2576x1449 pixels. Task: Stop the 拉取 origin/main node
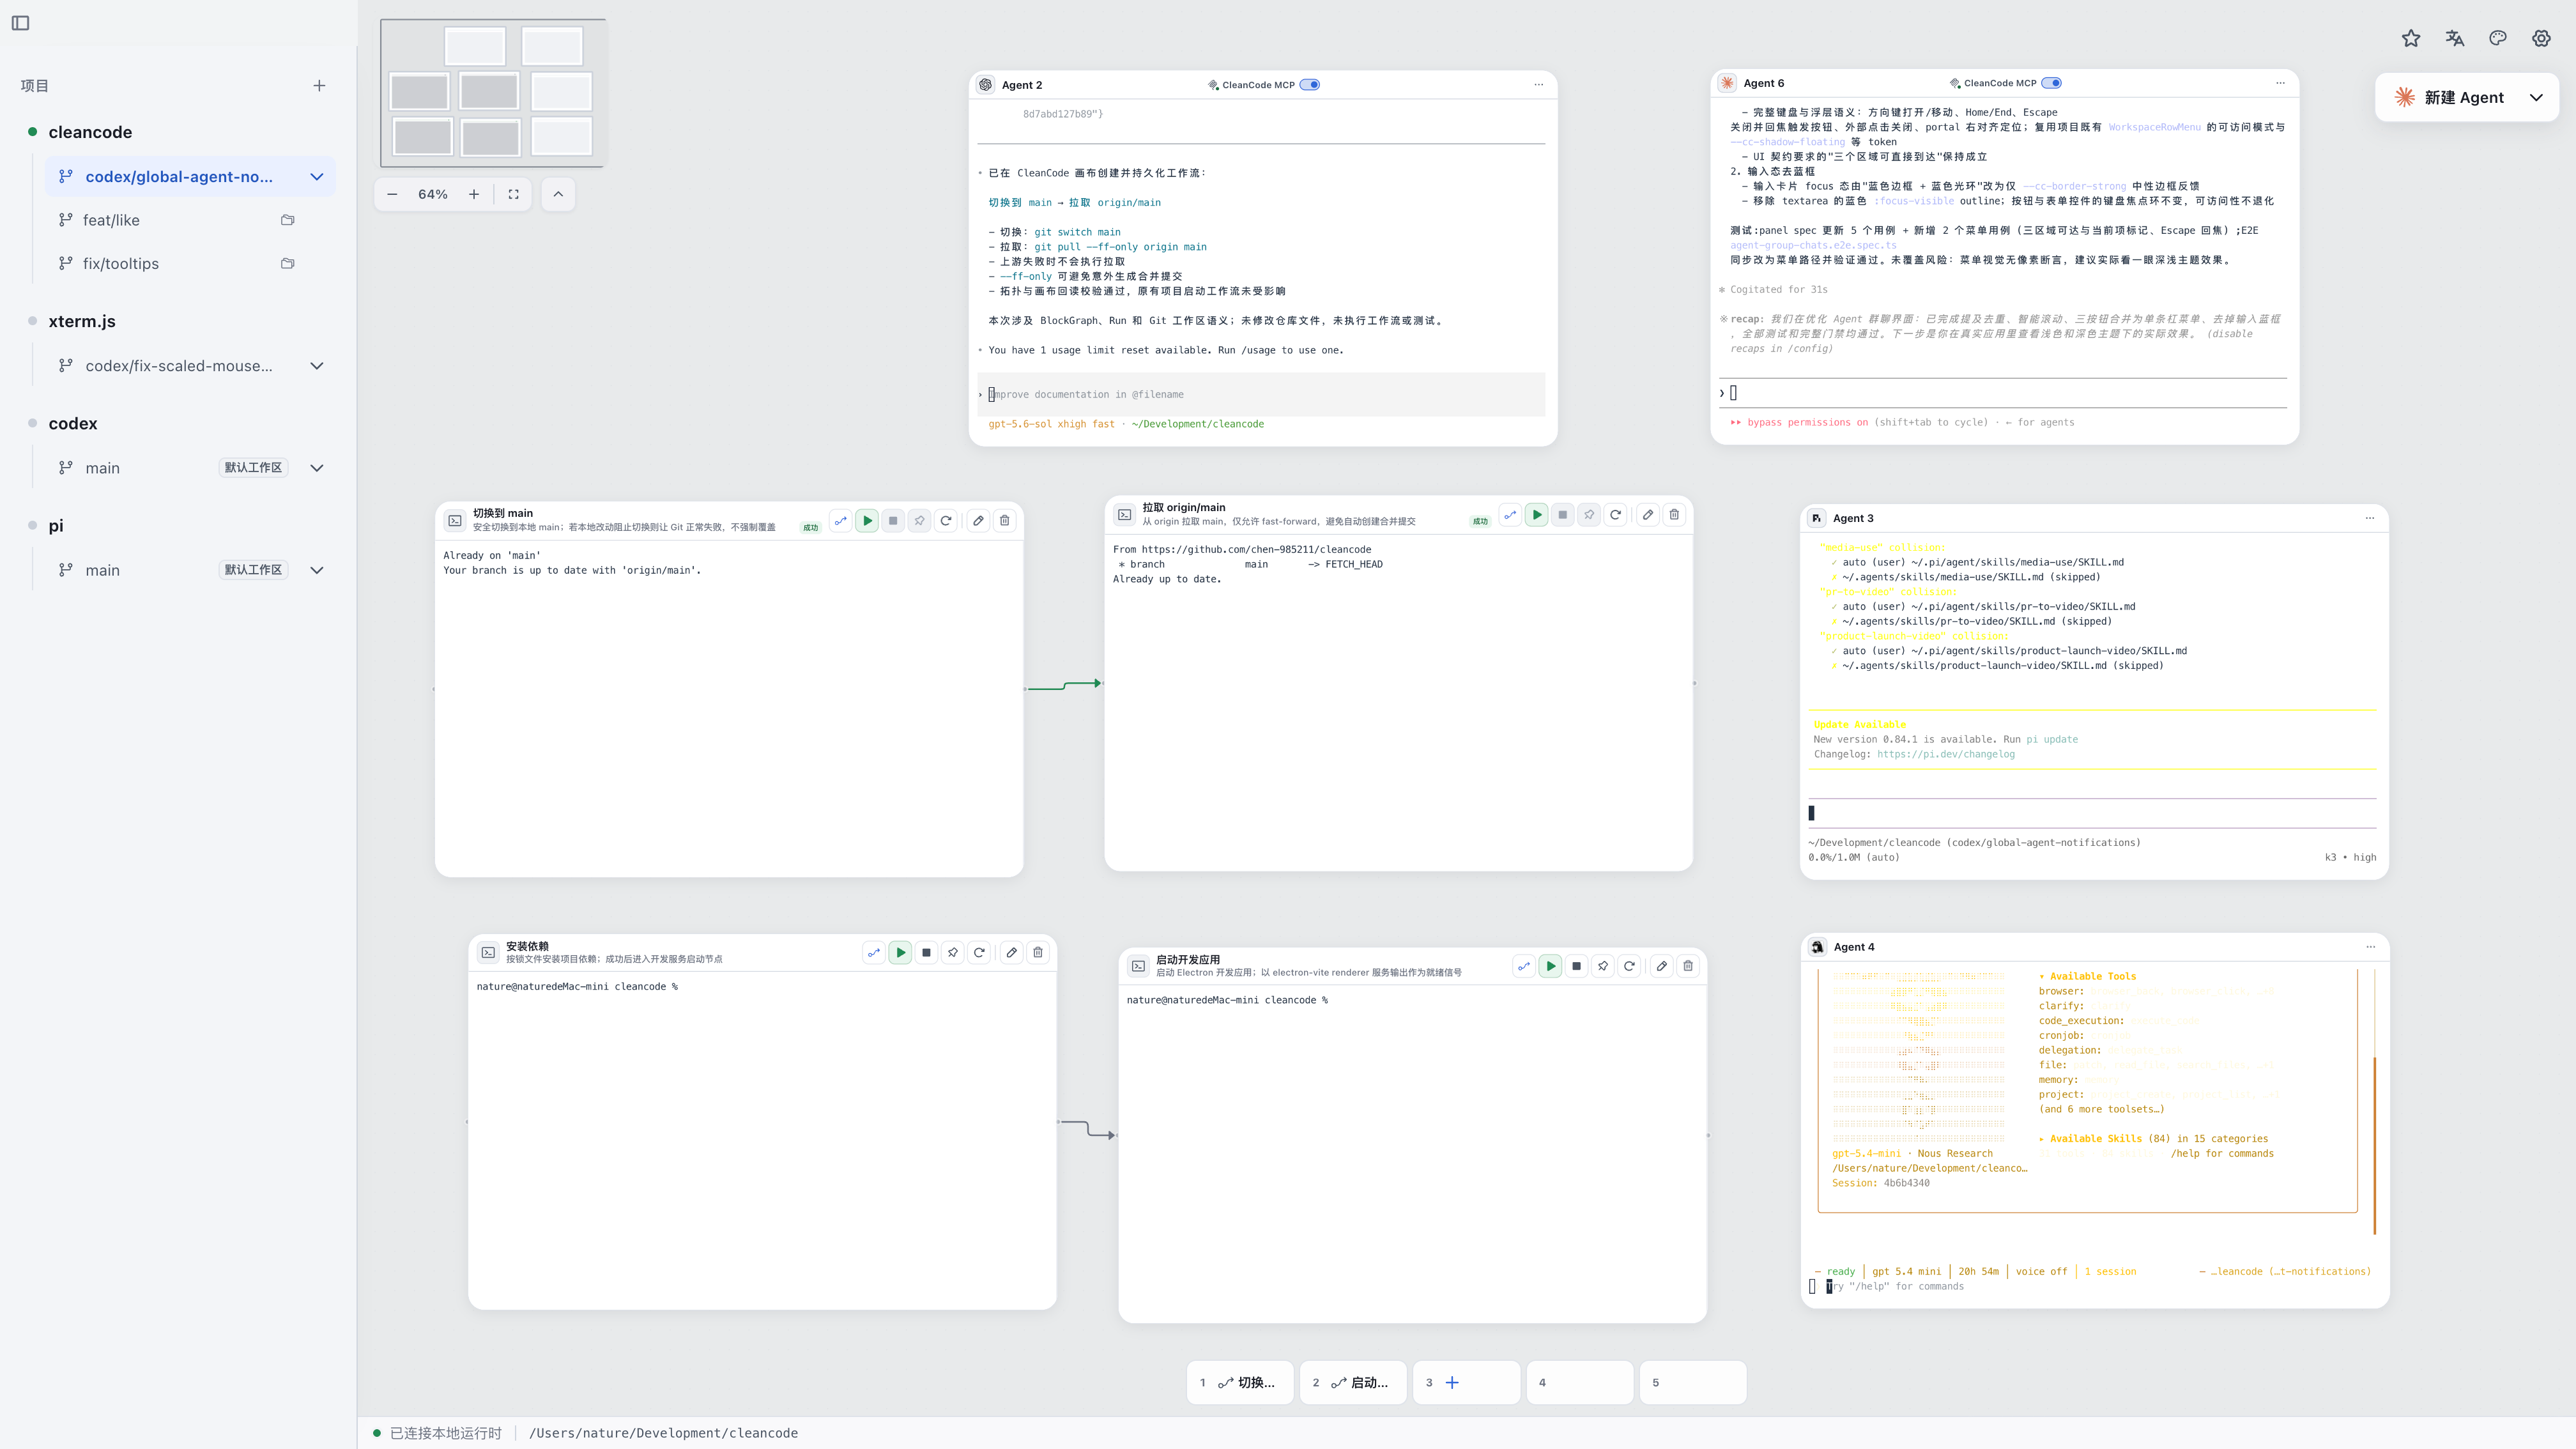[1563, 515]
